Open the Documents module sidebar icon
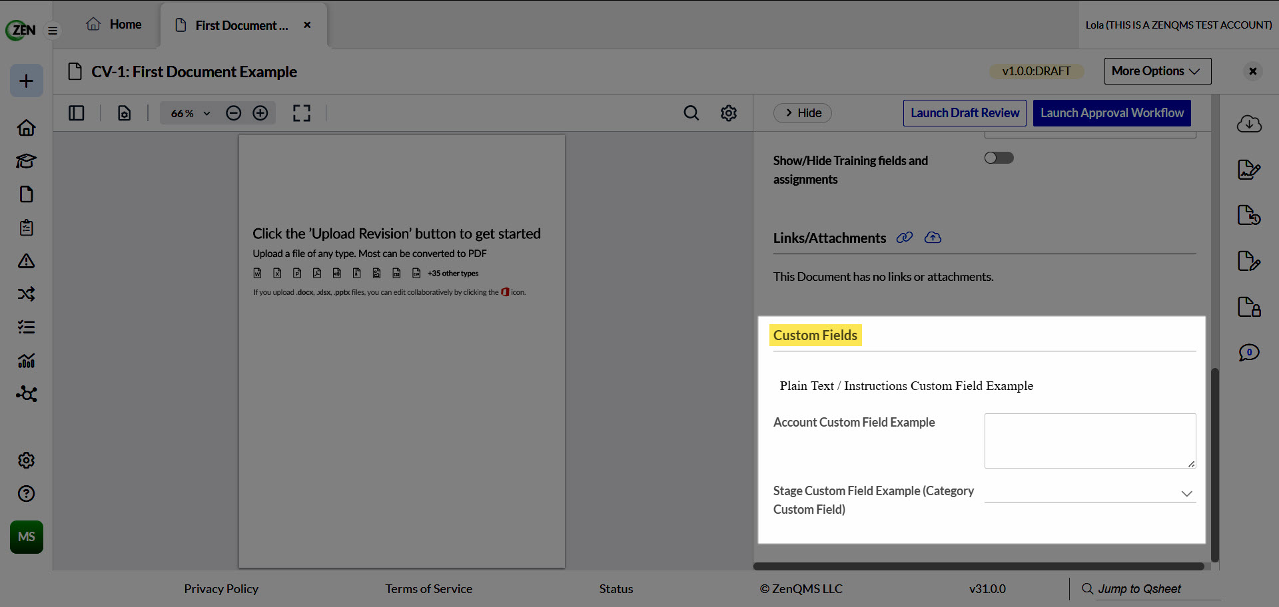Image resolution: width=1279 pixels, height=607 pixels. 27,194
